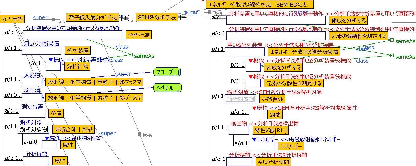Viewport: 416px width, 166px height.
Task: Click blue 測定位置 slot label
Action: tap(32, 107)
